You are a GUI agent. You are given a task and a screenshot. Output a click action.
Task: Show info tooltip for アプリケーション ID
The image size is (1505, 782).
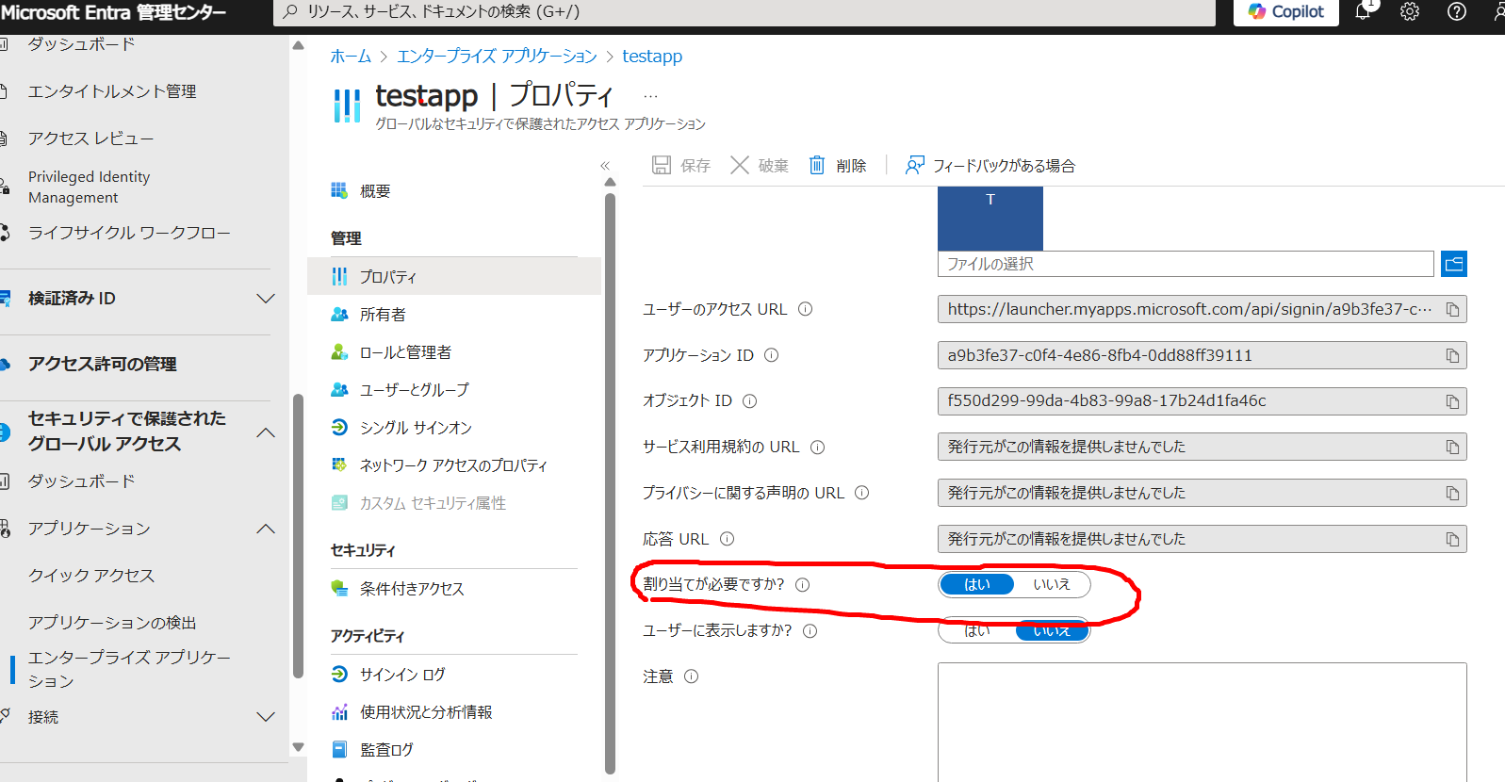pyautogui.click(x=772, y=355)
